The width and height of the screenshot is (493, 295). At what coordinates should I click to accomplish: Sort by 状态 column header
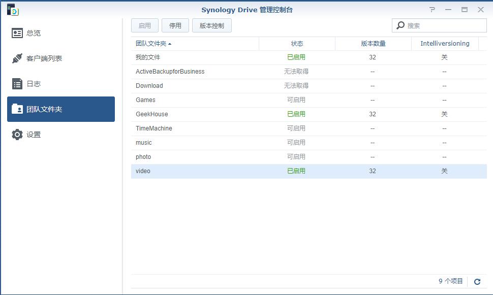point(297,44)
